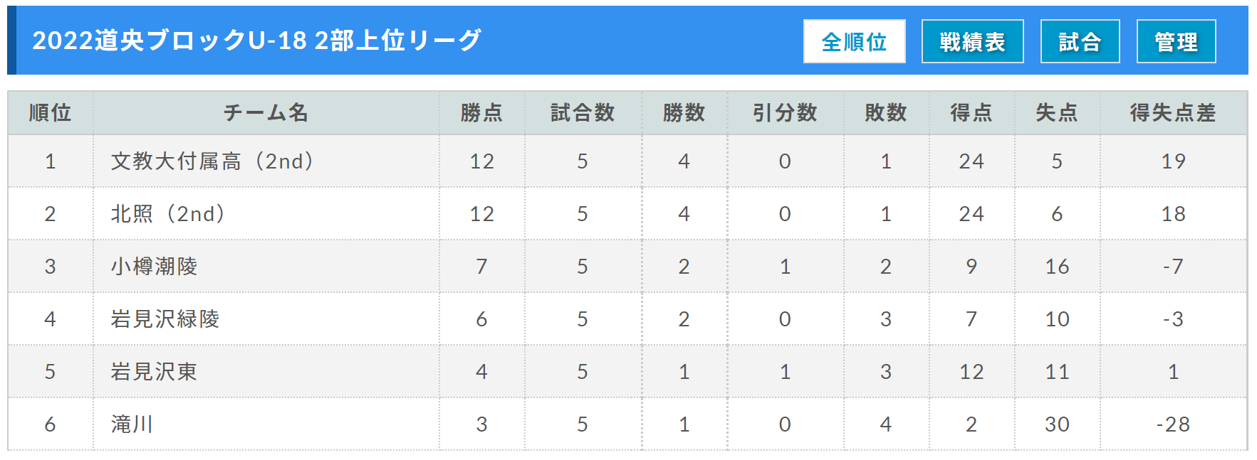Select the 順位 column header
Screen dimensions: 1257x460
[50, 112]
